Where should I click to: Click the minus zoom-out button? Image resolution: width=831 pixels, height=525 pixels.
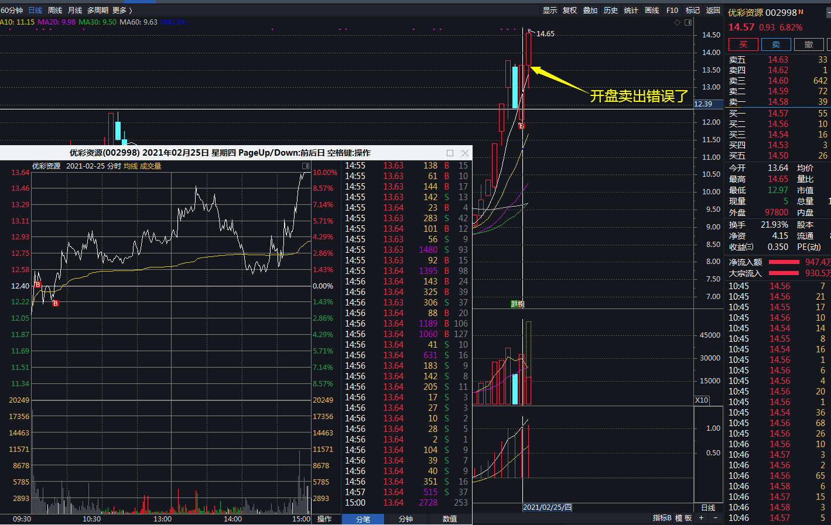pyautogui.click(x=715, y=518)
